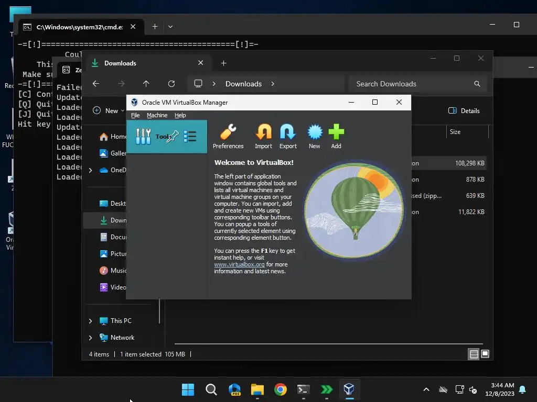Click the VirtualBox taskbar icon
Screen dimensions: 537x402
pyautogui.click(x=349, y=389)
